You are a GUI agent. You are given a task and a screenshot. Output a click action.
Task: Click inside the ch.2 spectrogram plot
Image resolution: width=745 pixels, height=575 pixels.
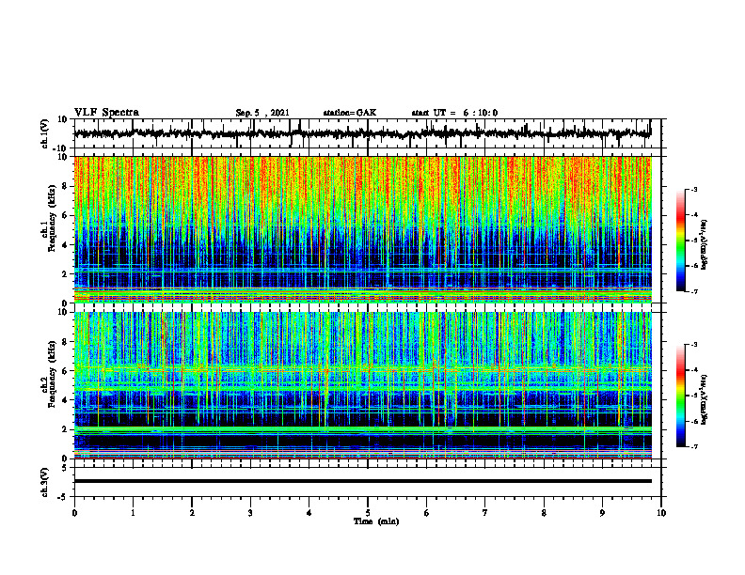(363, 385)
